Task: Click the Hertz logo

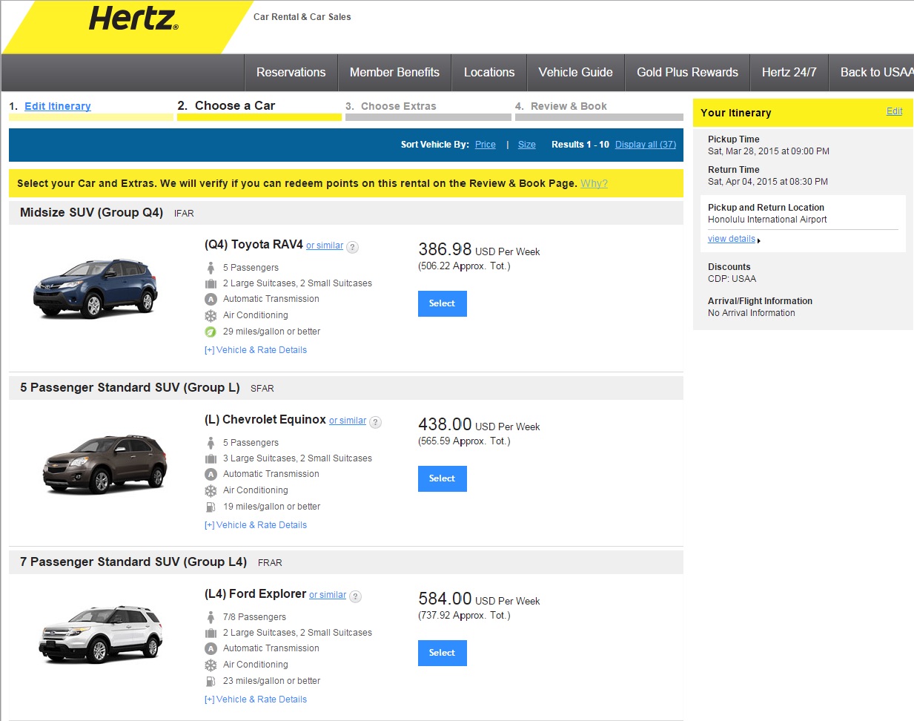Action: 134,19
